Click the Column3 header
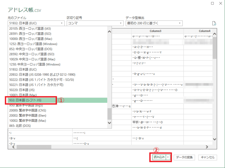Viewport: 225px width, 168px height. click(155, 31)
